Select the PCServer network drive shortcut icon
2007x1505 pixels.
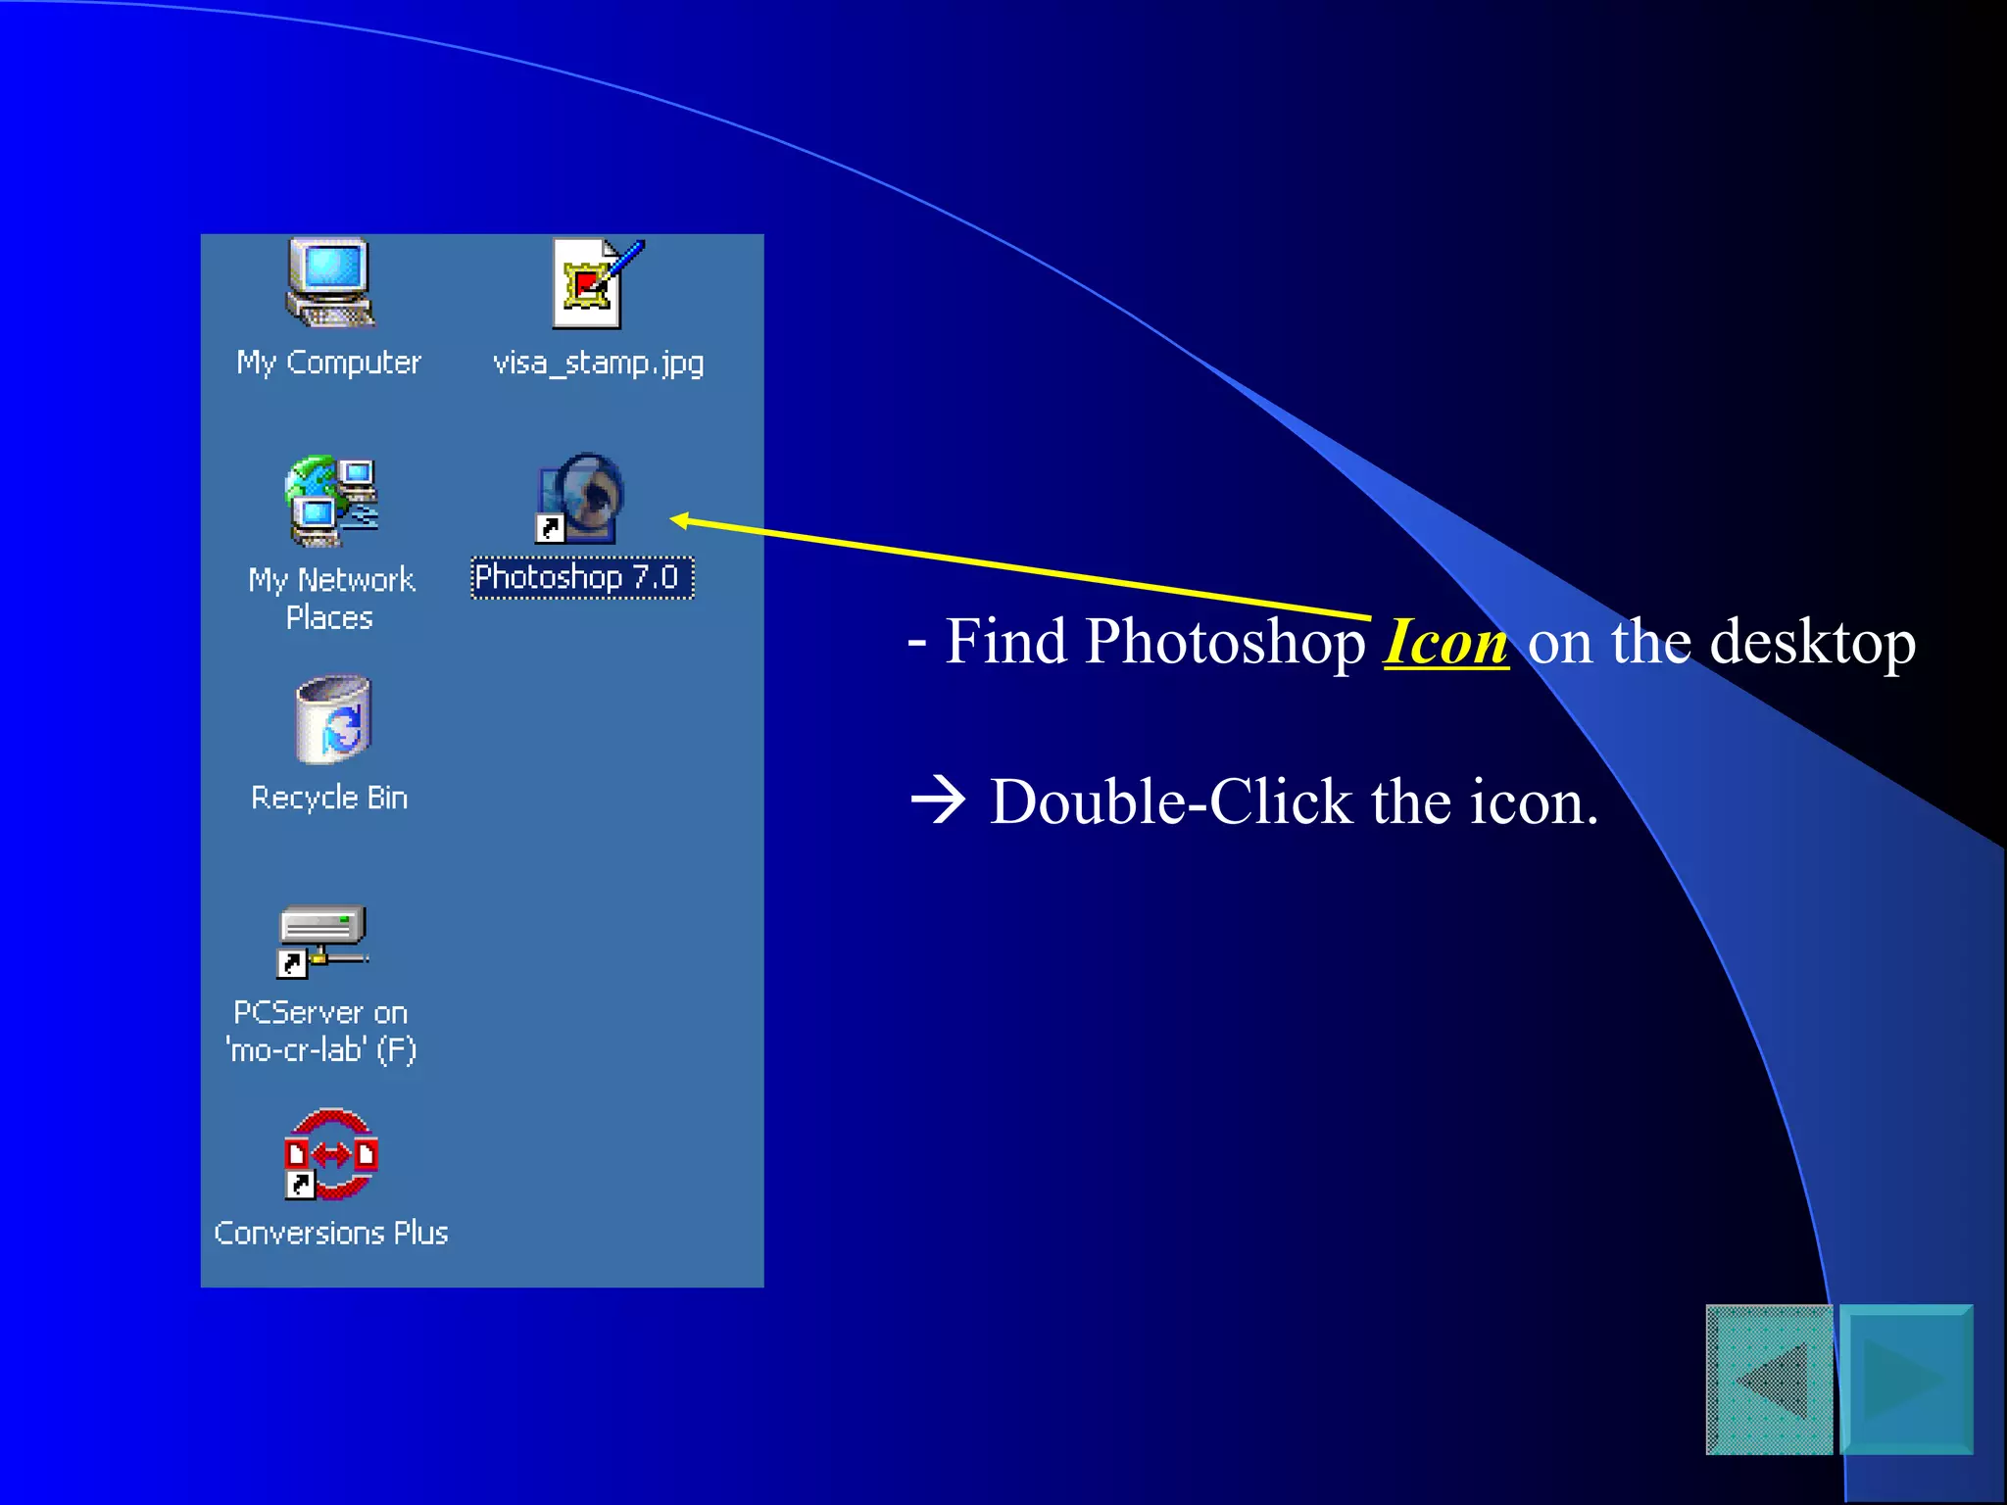(x=322, y=942)
